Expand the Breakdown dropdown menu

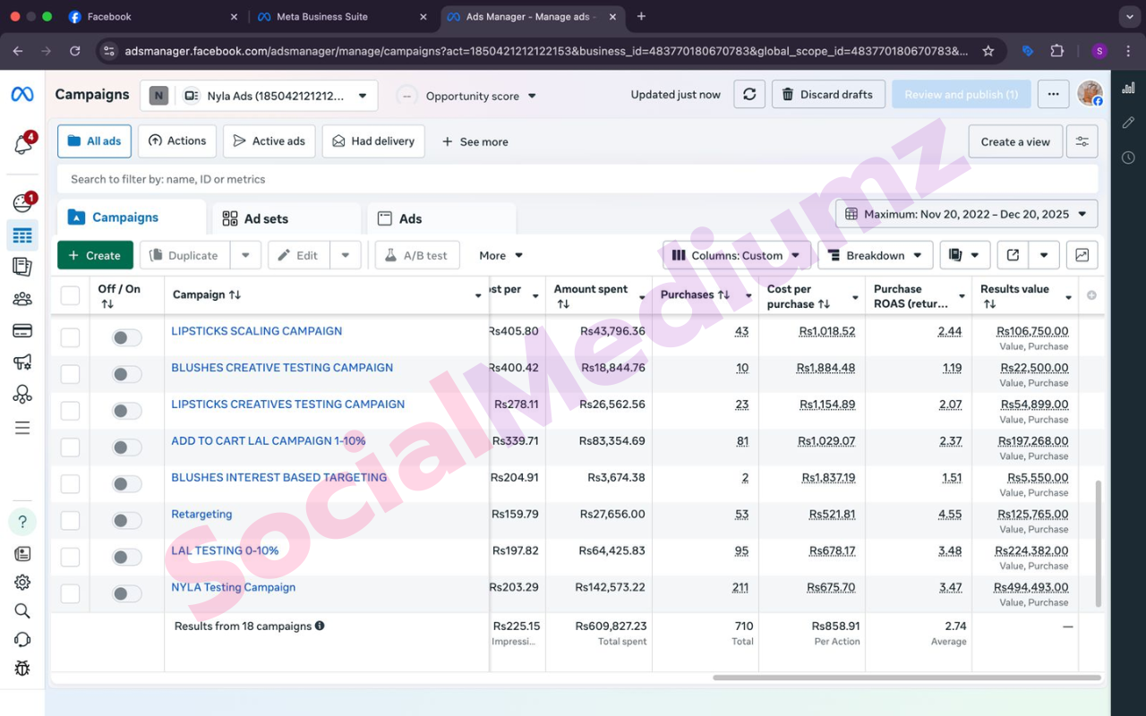[875, 255]
